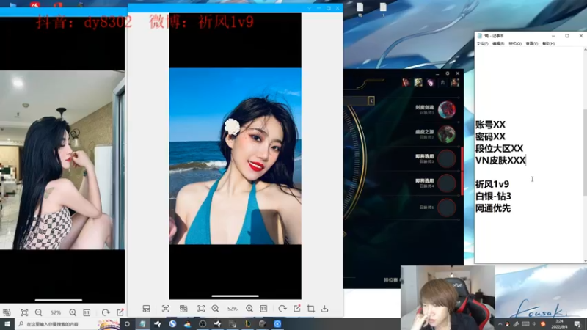Click line 网通优先 in Notepad
The height and width of the screenshot is (330, 587).
click(493, 208)
